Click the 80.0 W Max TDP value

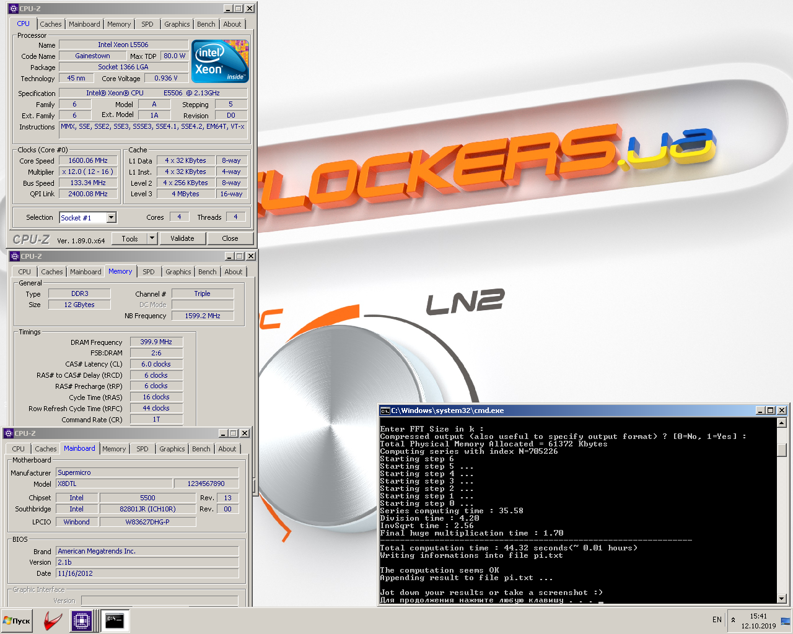[x=174, y=56]
